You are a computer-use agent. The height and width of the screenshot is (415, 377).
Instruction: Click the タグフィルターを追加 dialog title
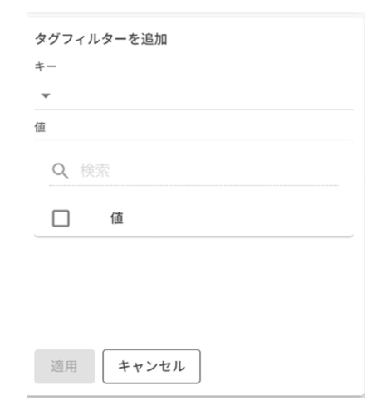point(100,39)
